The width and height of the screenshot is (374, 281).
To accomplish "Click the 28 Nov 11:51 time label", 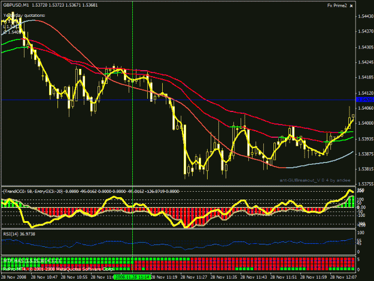I will coord(284,277).
